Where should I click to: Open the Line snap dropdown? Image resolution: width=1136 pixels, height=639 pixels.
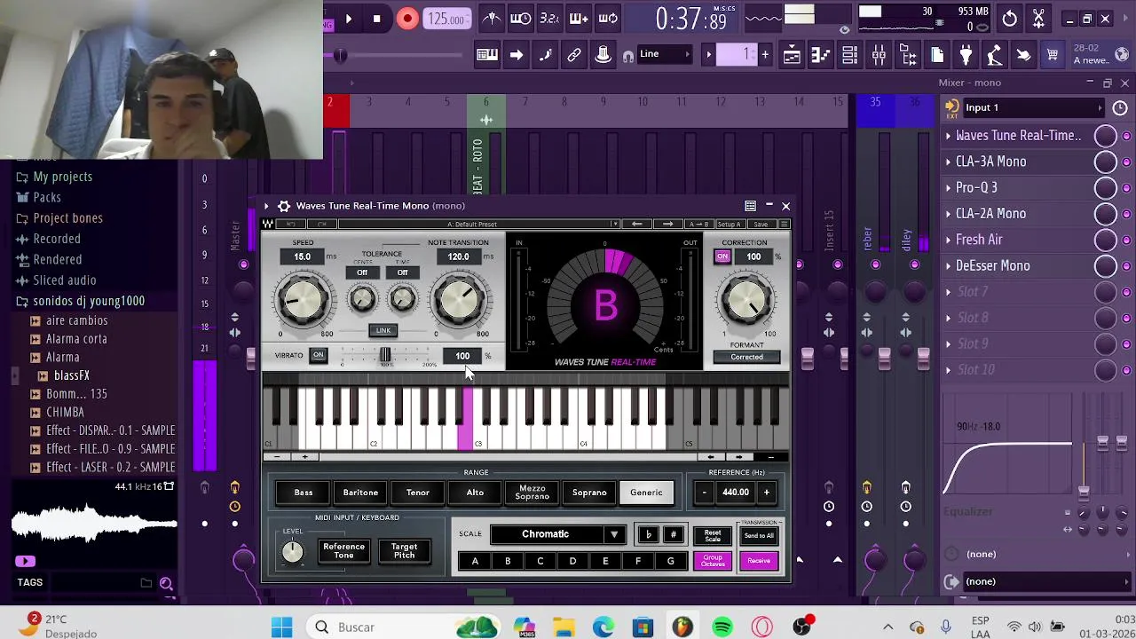point(665,54)
